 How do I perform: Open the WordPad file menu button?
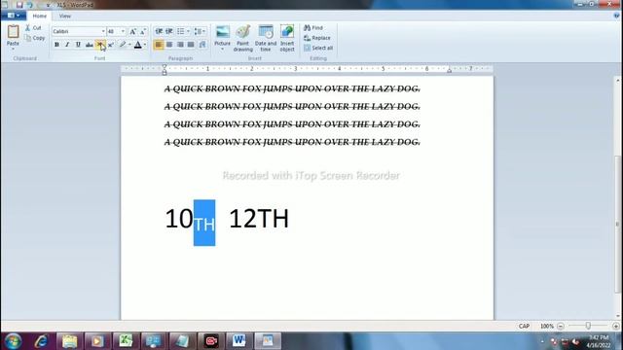14,16
